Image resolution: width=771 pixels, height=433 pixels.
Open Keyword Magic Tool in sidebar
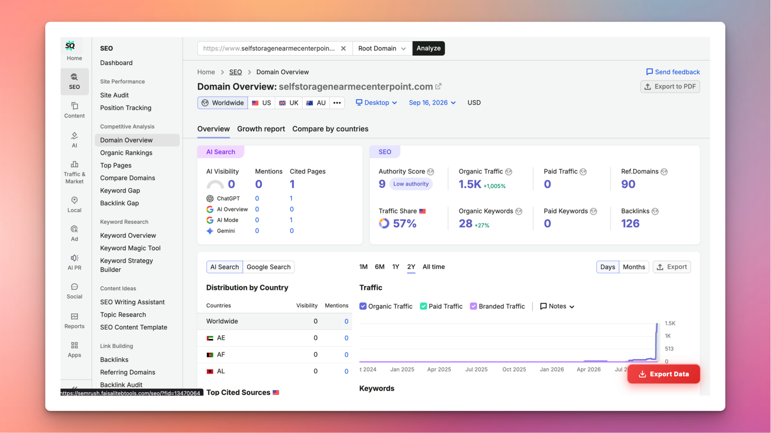pyautogui.click(x=130, y=248)
